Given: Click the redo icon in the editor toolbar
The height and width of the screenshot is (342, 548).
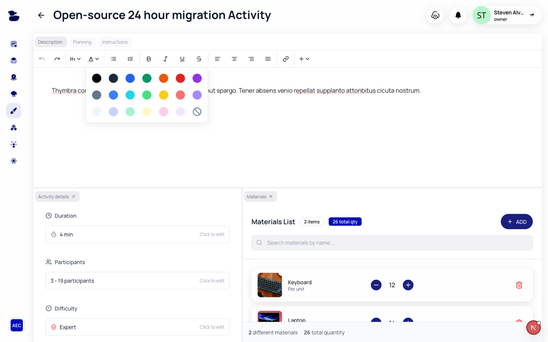Looking at the screenshot, I should click(x=57, y=59).
